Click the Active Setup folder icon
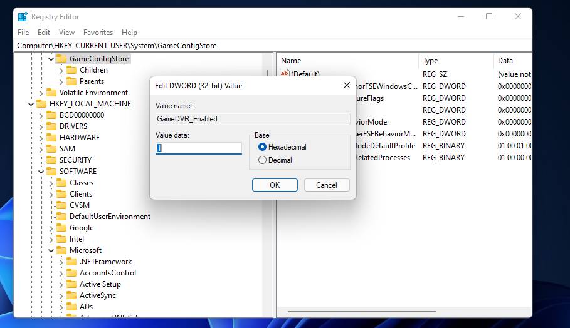The width and height of the screenshot is (570, 328). tap(71, 284)
